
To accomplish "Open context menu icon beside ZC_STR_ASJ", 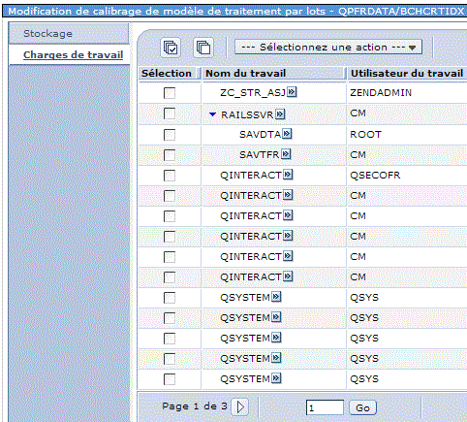I will point(292,92).
